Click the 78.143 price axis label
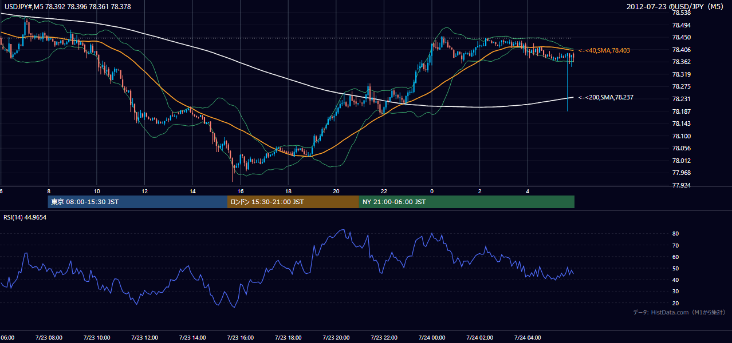The height and width of the screenshot is (343, 732). tap(681, 123)
